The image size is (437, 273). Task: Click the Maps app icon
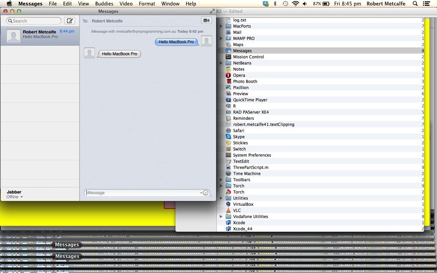pyautogui.click(x=228, y=44)
